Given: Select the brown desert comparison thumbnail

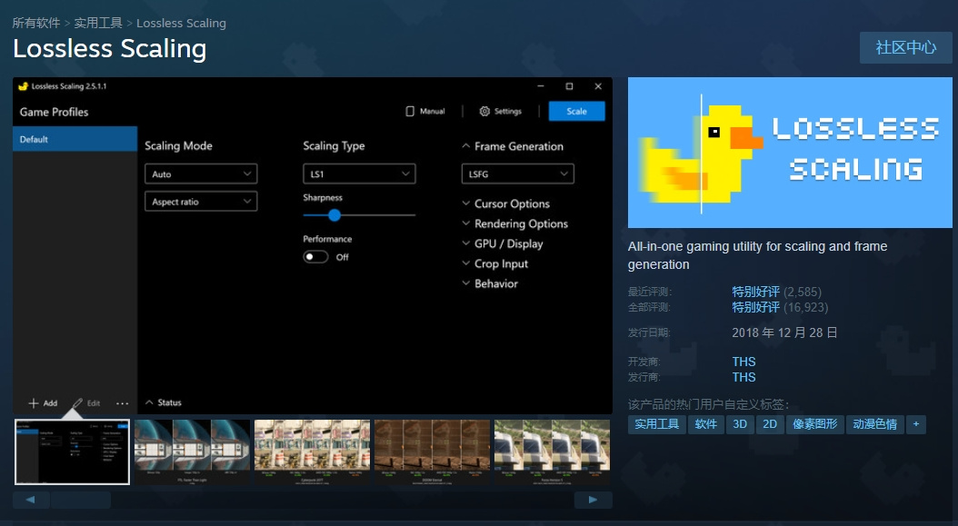Looking at the screenshot, I should coord(432,452).
